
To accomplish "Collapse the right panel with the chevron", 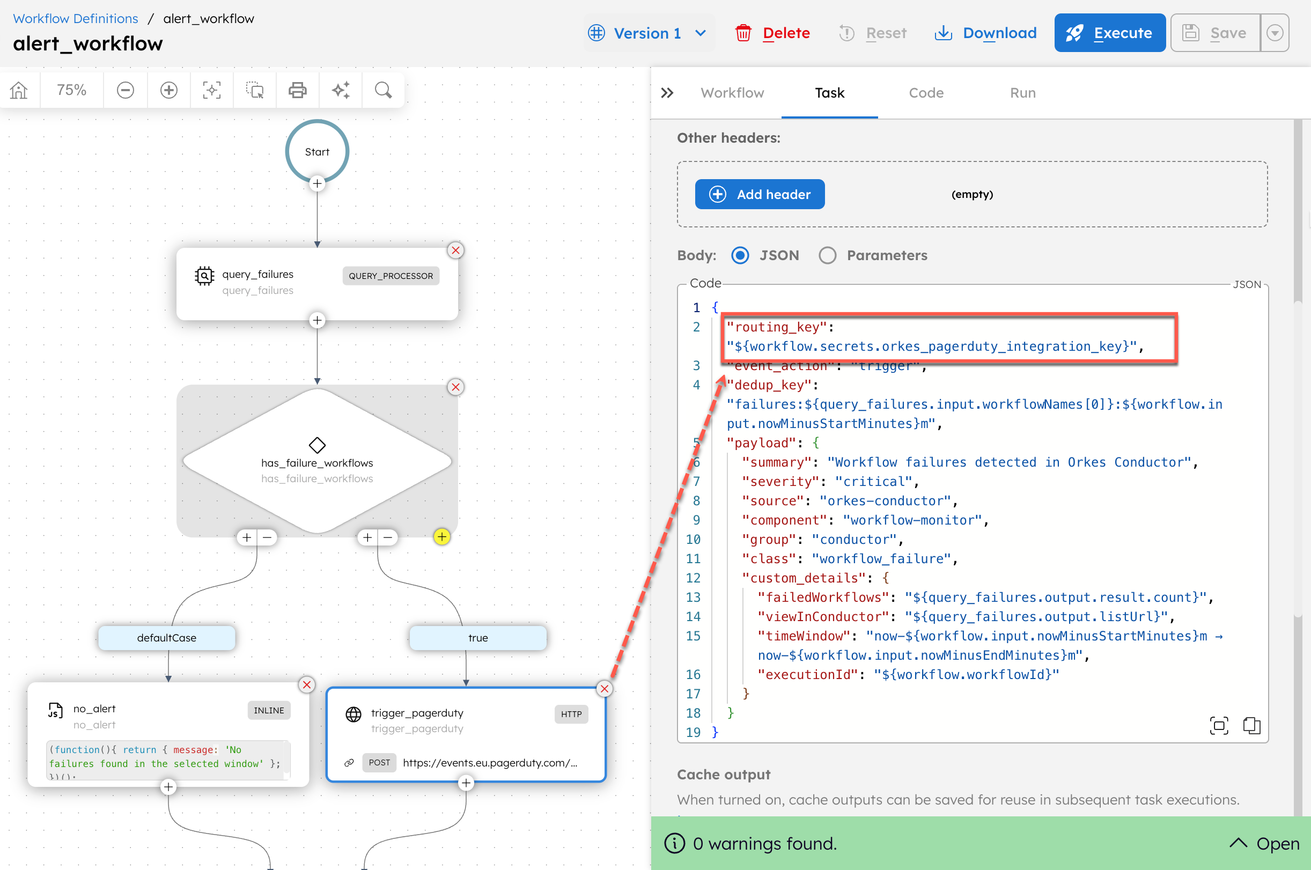I will coord(666,93).
